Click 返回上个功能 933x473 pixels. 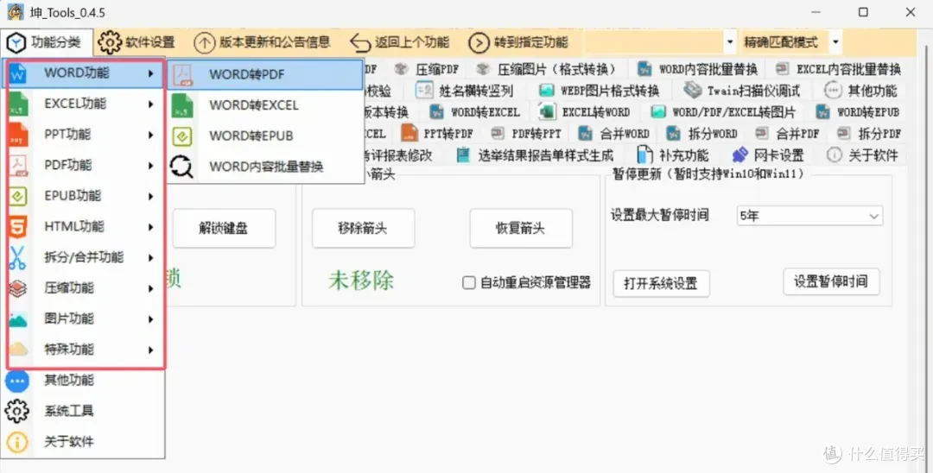click(x=400, y=42)
